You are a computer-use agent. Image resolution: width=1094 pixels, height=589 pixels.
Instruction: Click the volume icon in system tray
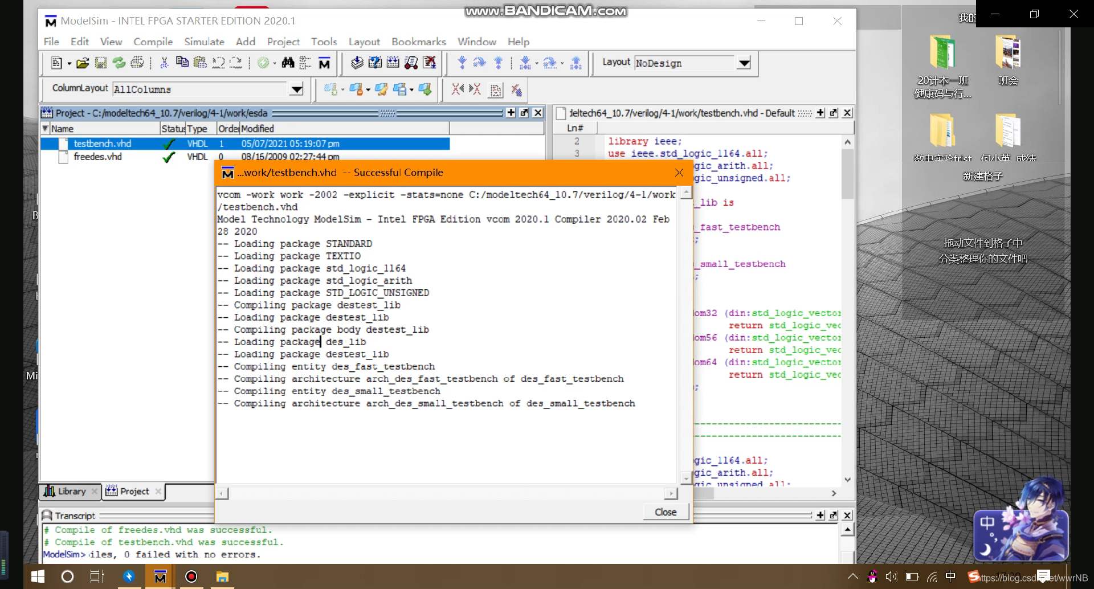pos(892,576)
